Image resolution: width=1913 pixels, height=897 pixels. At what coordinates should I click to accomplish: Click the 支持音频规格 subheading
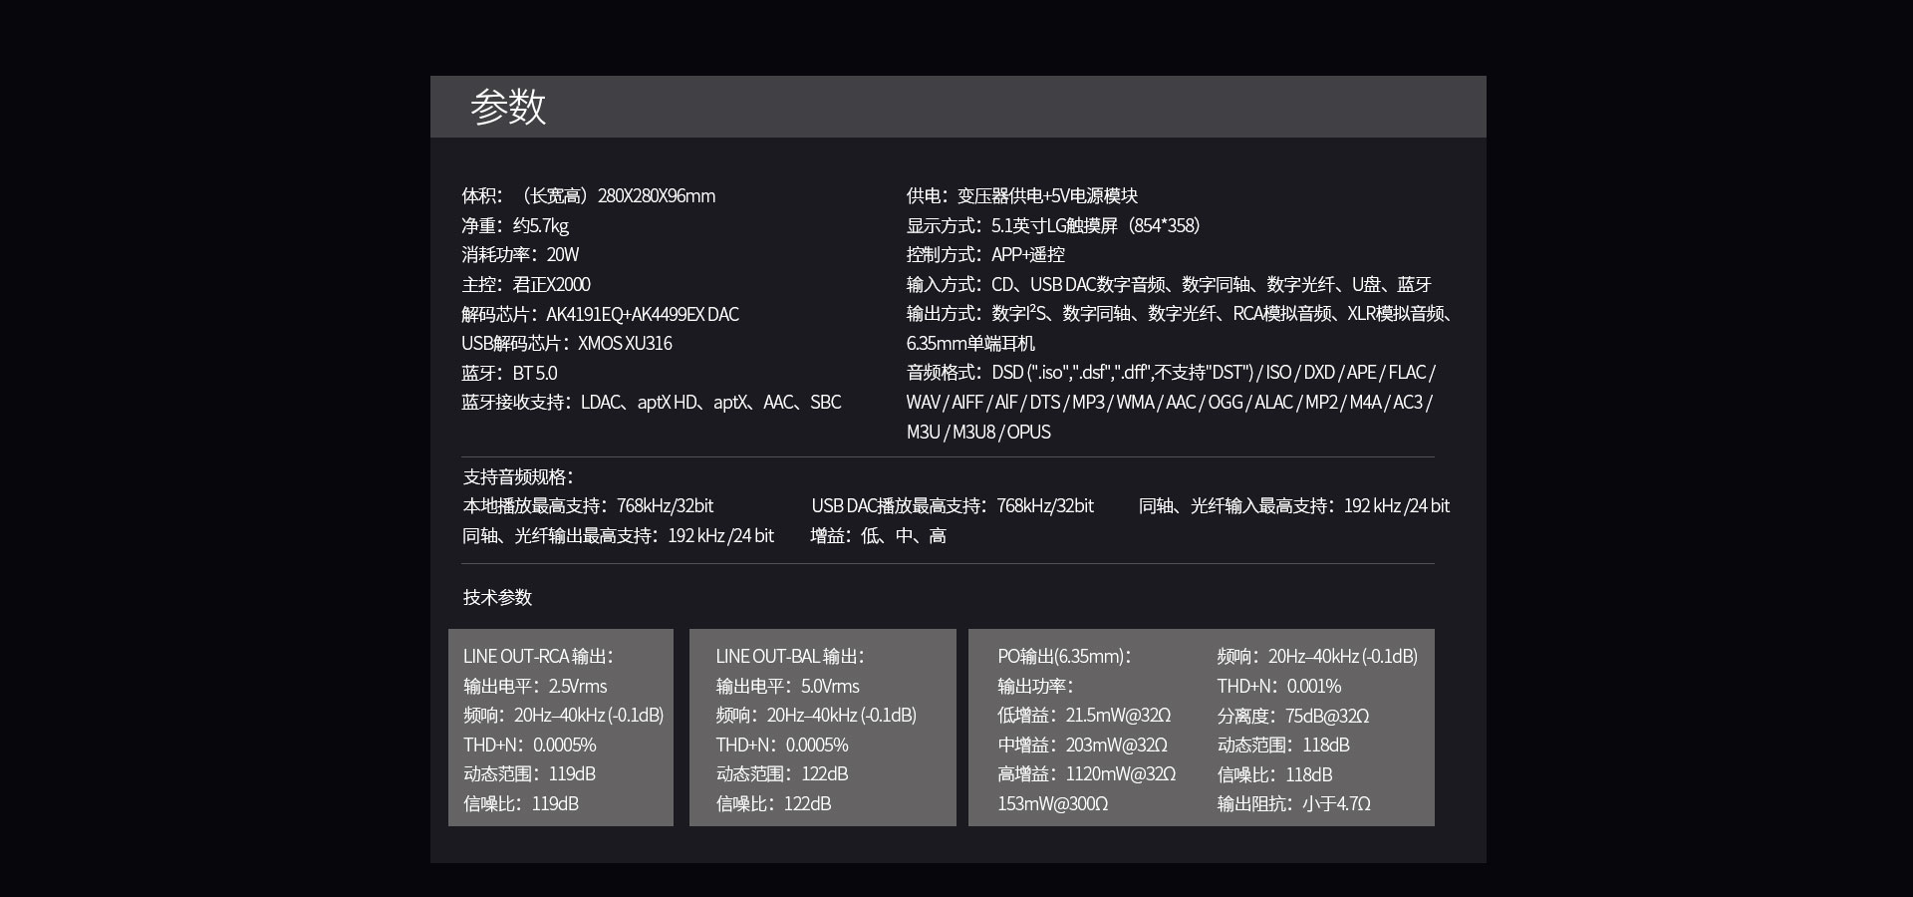click(518, 477)
